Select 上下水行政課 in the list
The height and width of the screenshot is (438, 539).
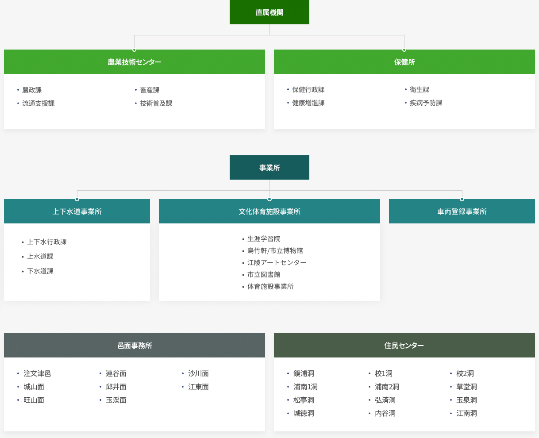pyautogui.click(x=47, y=242)
